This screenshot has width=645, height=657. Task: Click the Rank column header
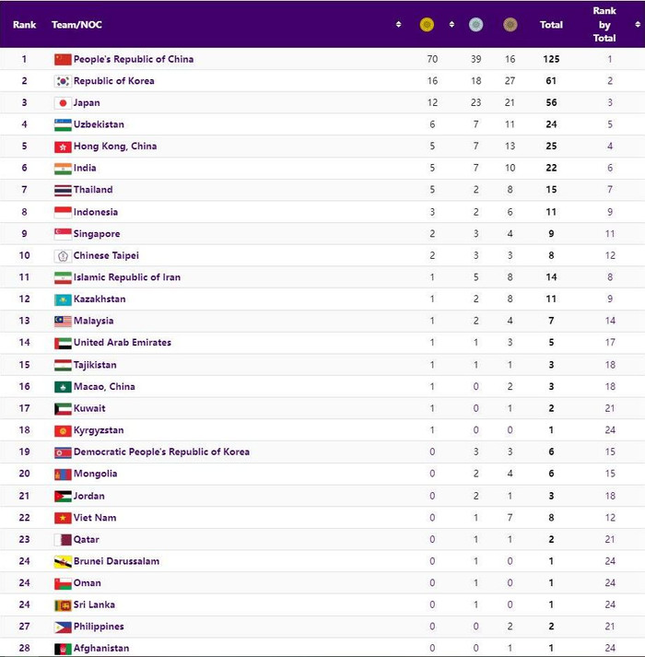pyautogui.click(x=24, y=25)
